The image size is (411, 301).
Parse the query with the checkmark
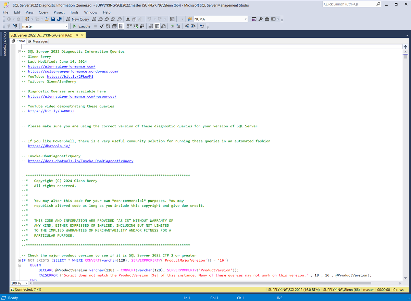pyautogui.click(x=102, y=26)
